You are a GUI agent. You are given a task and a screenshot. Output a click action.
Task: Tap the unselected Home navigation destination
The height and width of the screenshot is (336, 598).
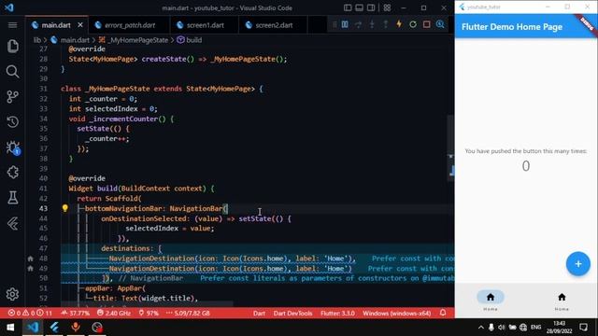(562, 301)
